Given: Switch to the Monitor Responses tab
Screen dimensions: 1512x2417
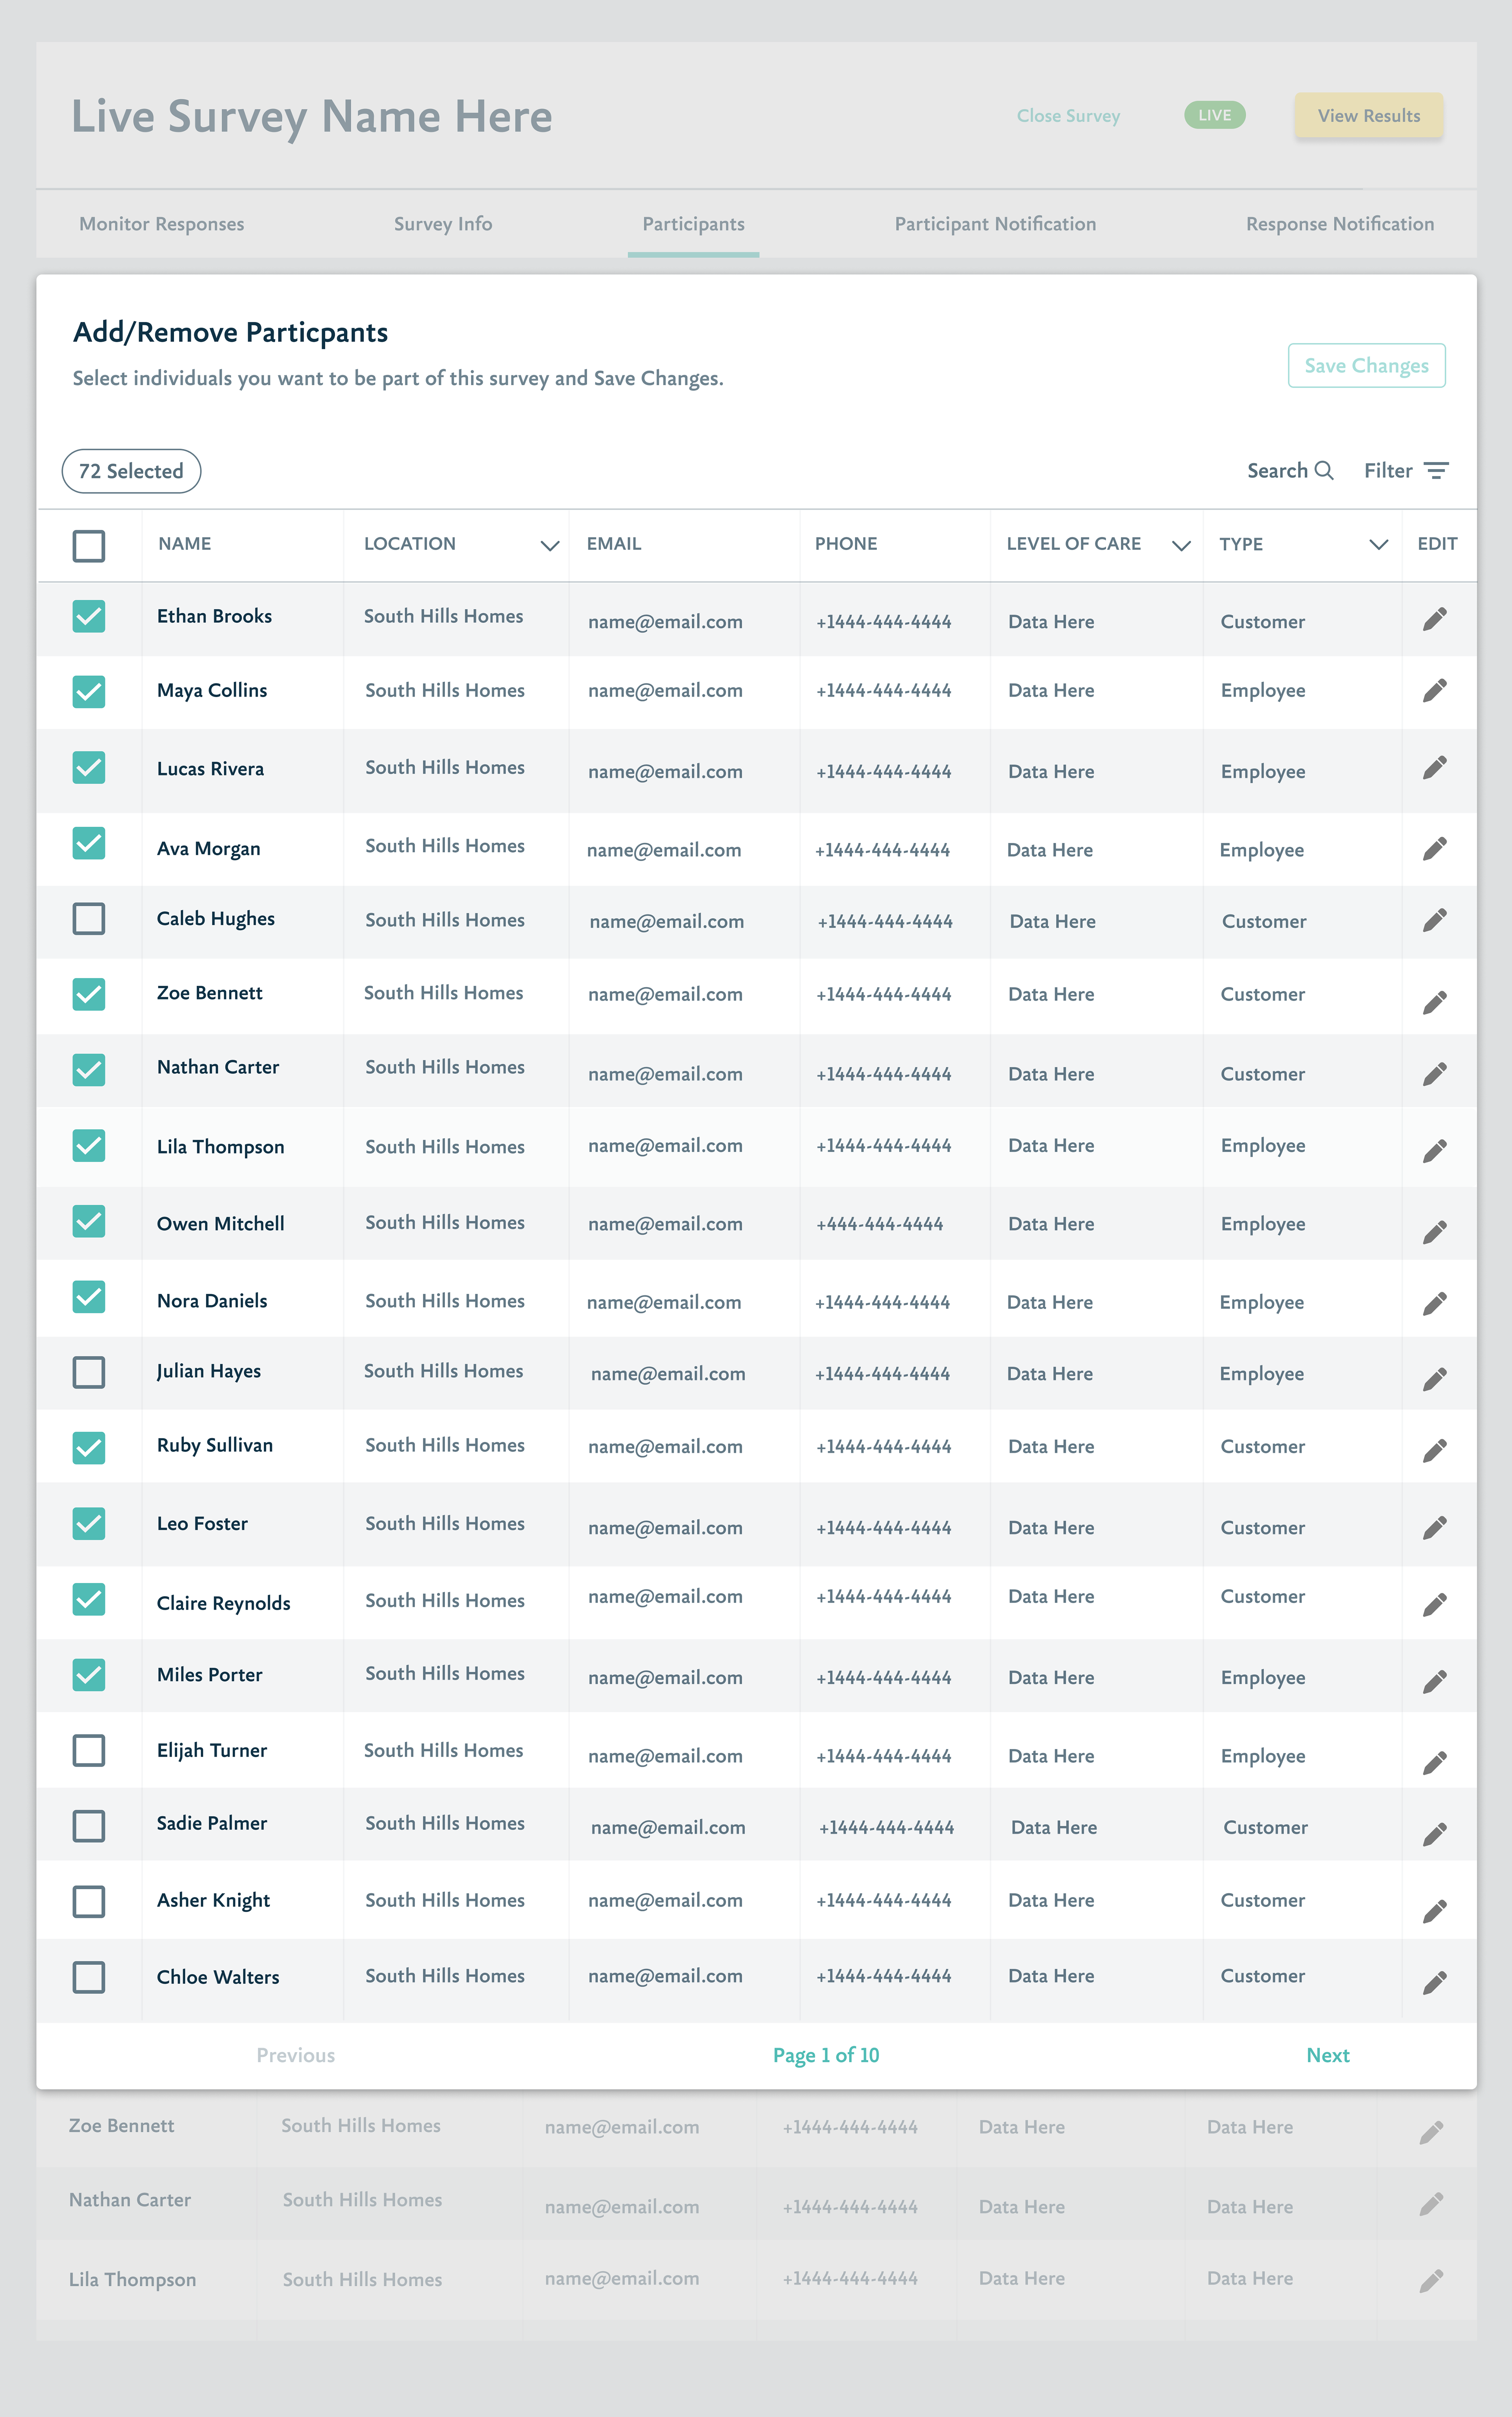Looking at the screenshot, I should tap(162, 224).
